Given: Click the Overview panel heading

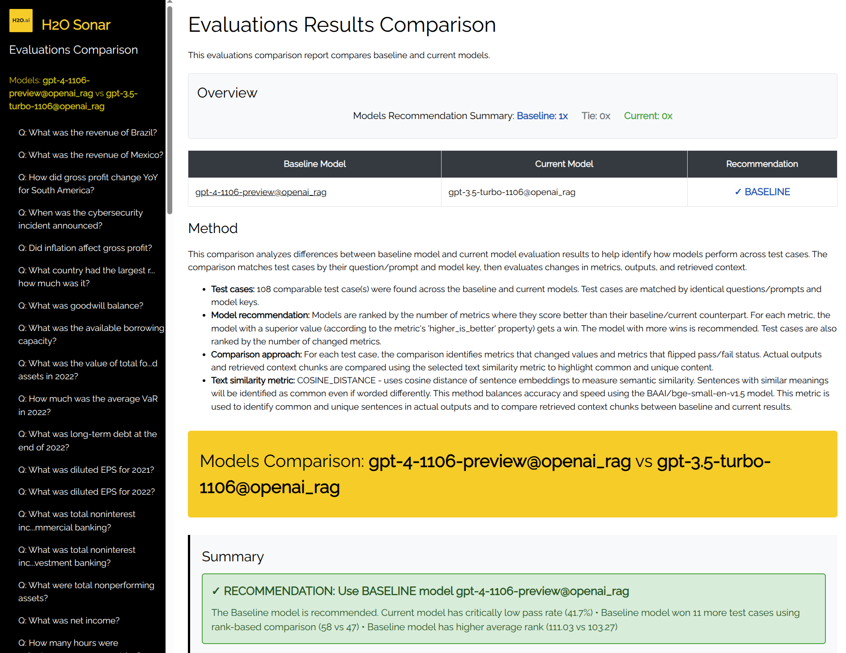Looking at the screenshot, I should click(227, 93).
